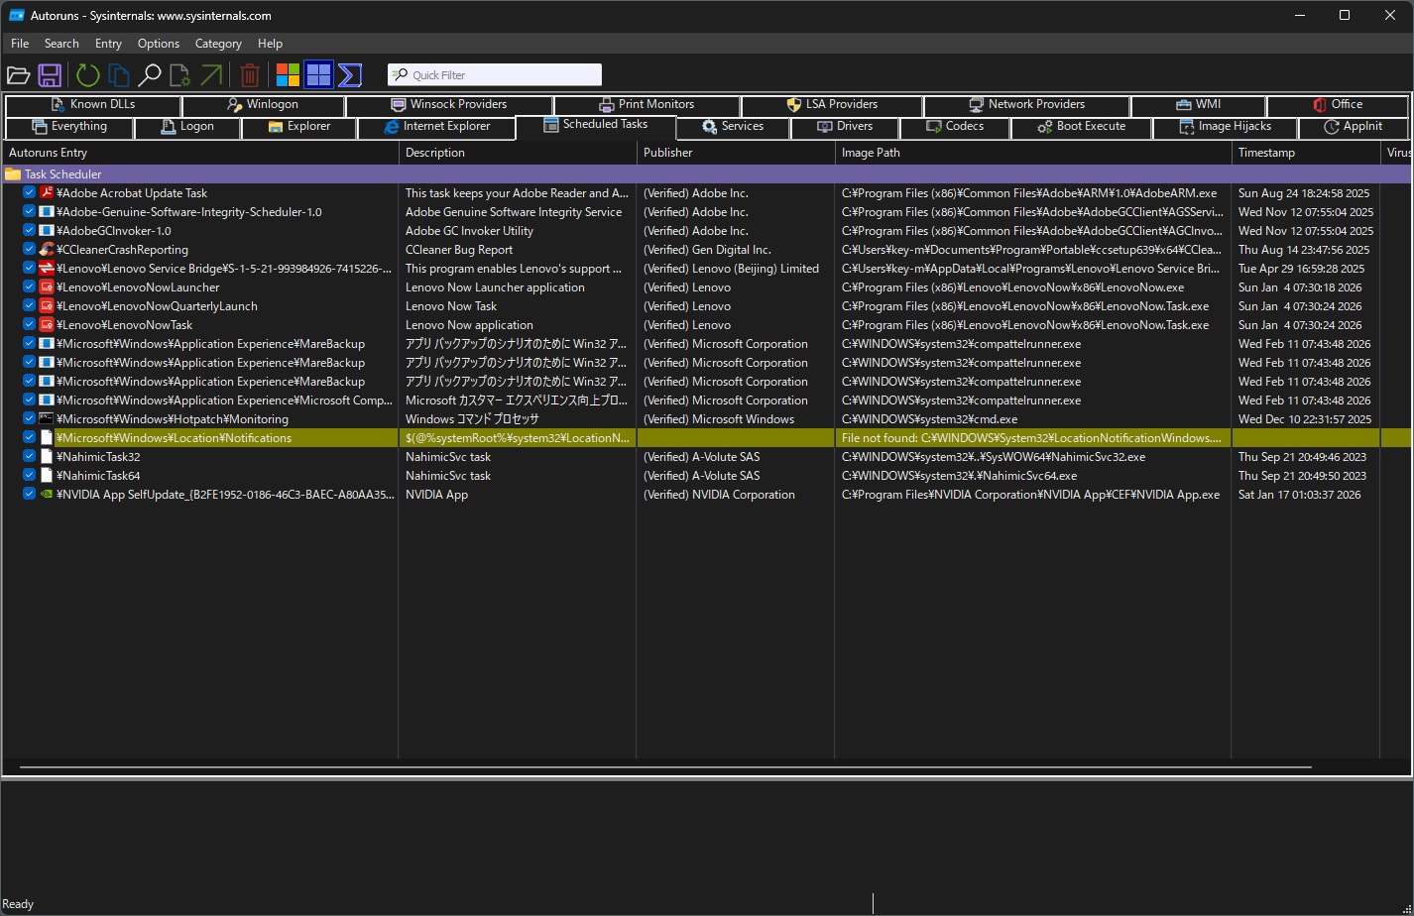Disable the LenovoNowQuarterlyLaunch task checkbox

click(30, 306)
